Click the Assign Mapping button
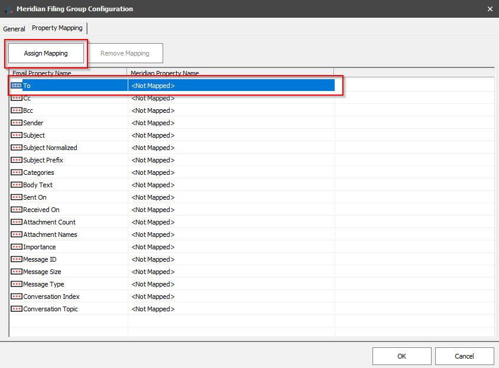This screenshot has width=499, height=368. [46, 53]
